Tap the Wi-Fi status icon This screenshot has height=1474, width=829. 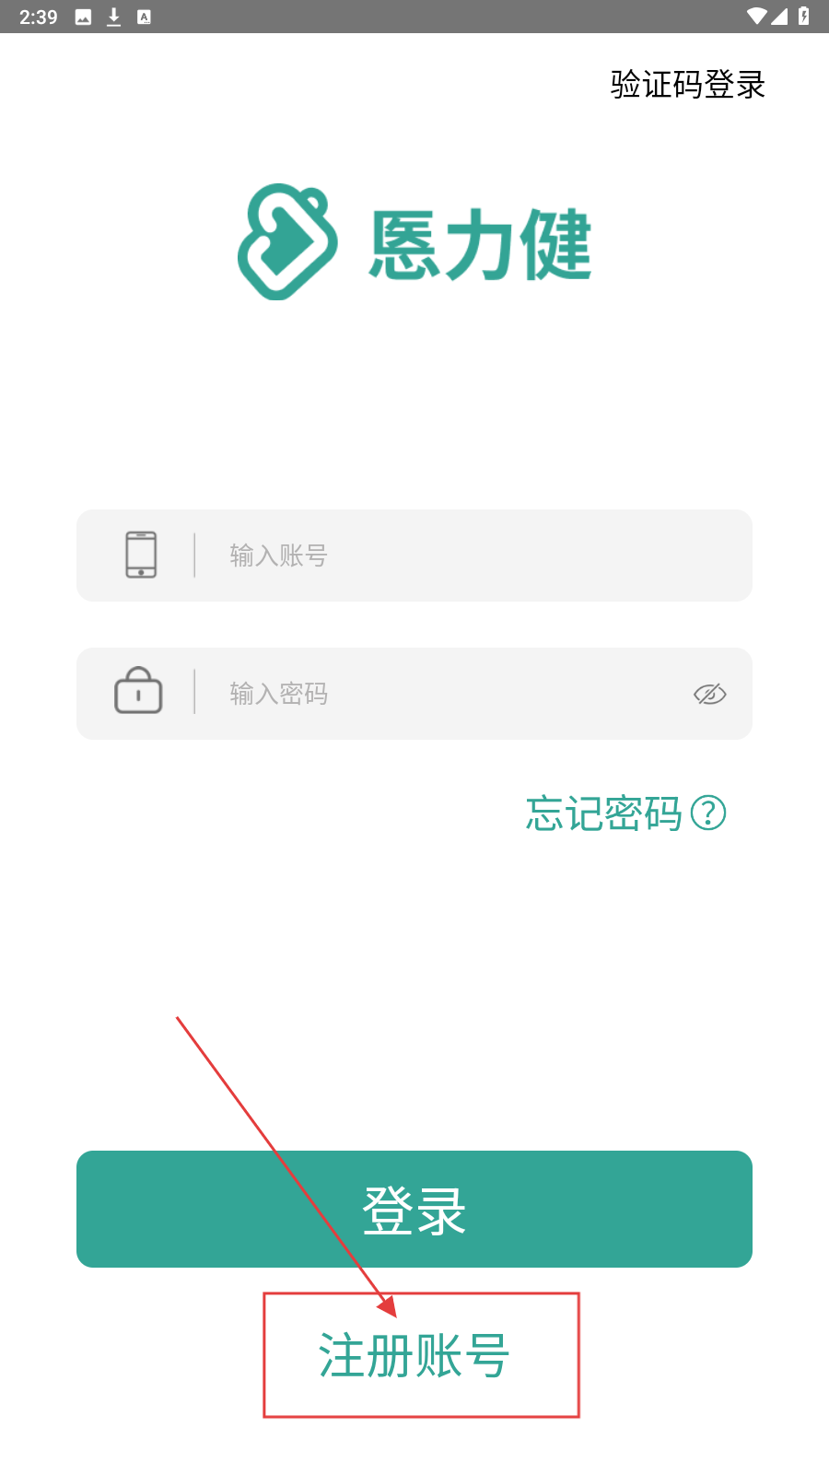tap(757, 16)
